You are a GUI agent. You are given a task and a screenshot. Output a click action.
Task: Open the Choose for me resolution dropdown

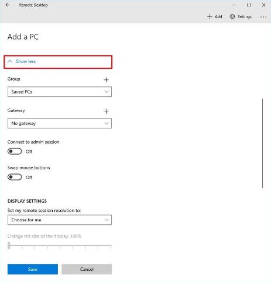click(x=60, y=220)
